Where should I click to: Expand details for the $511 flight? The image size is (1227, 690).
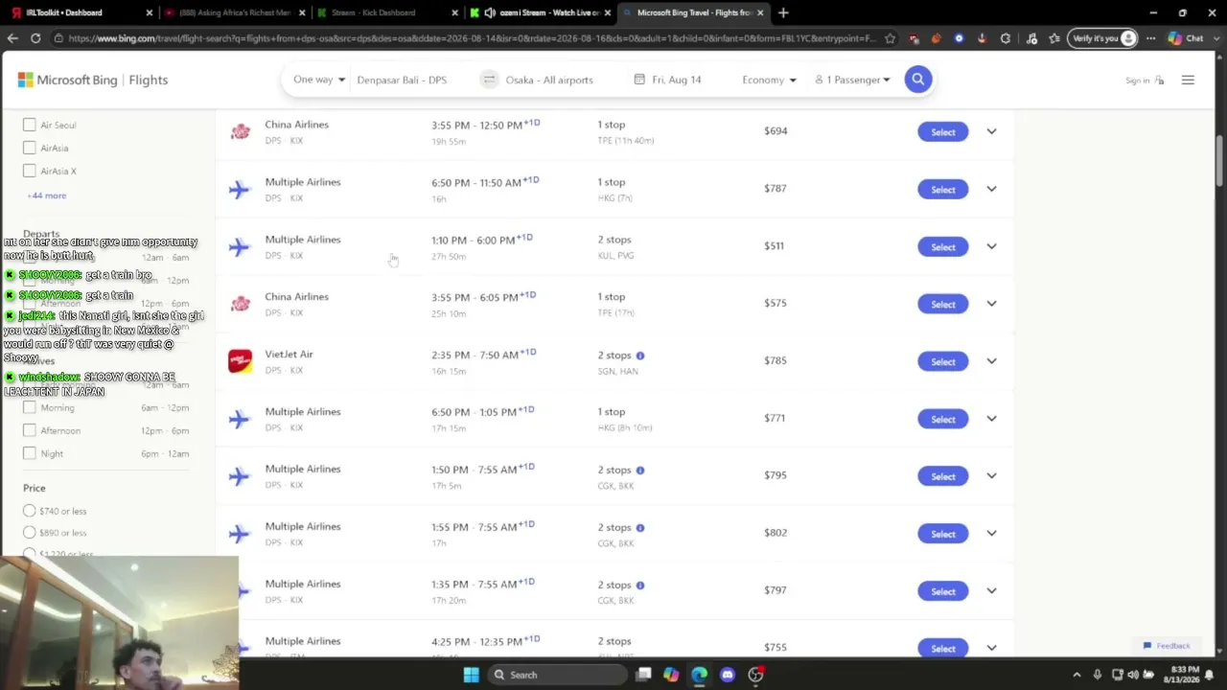click(x=991, y=246)
